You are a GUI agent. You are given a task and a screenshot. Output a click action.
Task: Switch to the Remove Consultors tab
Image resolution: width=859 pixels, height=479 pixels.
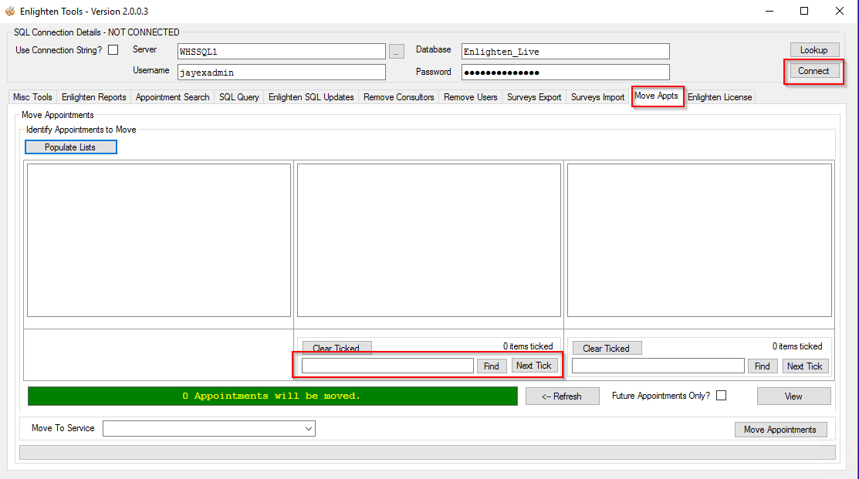click(x=399, y=97)
